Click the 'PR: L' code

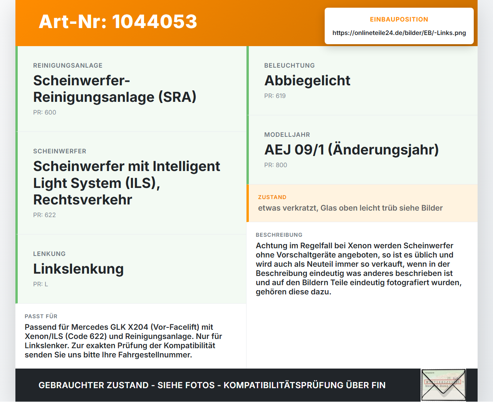(40, 284)
